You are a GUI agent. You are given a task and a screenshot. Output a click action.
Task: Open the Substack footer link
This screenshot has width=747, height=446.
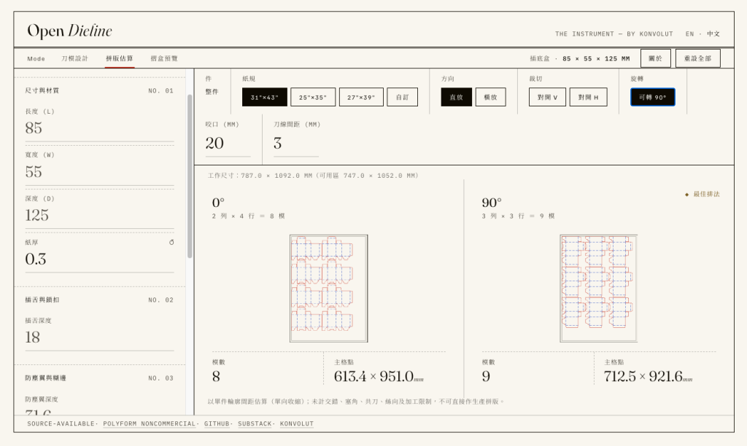255,423
